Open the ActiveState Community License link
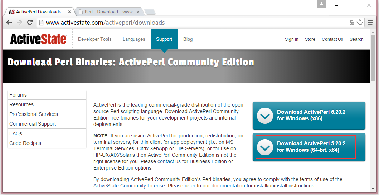The width and height of the screenshot is (379, 195). coord(129,186)
